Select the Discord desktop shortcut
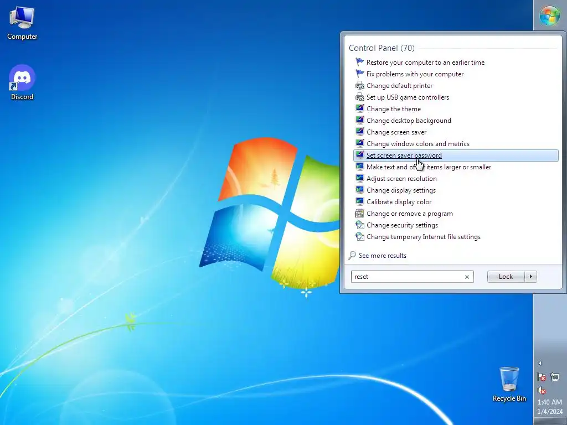The image size is (567, 425). [22, 83]
